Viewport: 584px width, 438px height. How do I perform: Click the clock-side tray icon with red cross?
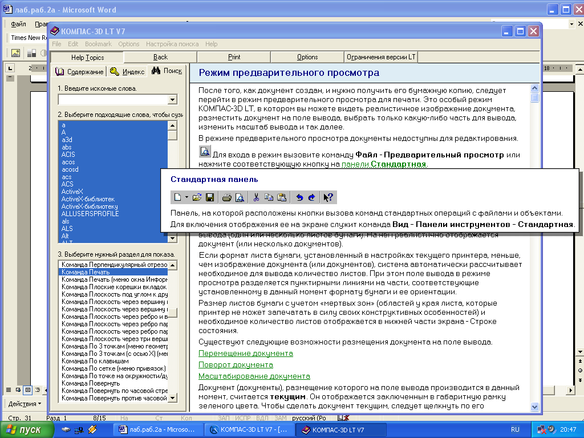542,430
